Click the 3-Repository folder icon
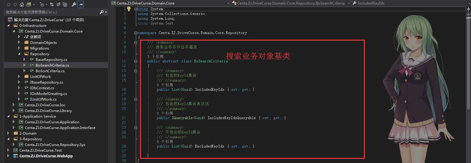 [x=16, y=139]
